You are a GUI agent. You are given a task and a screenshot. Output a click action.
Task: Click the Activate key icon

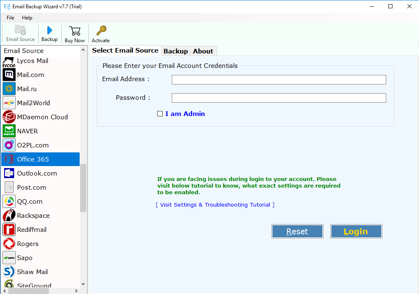(x=101, y=31)
